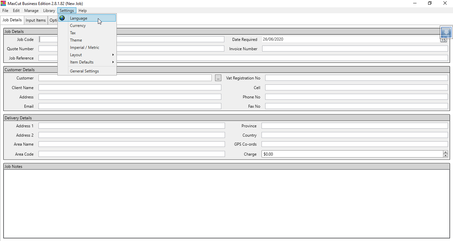The height and width of the screenshot is (241, 453).
Task: Open the Library menu
Action: (x=49, y=11)
